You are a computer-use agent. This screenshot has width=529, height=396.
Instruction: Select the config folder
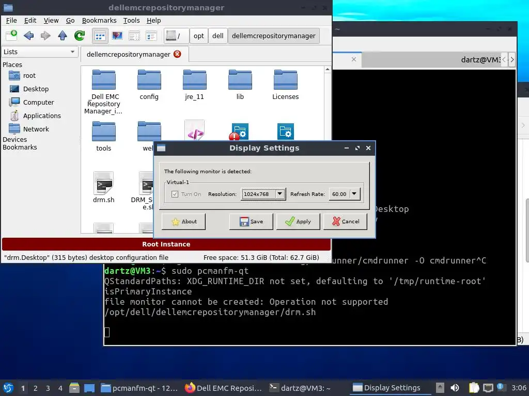(x=149, y=85)
